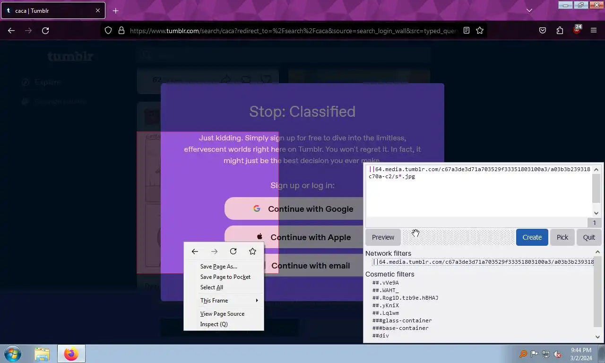Click the Reload icon in the context menu
This screenshot has width=605, height=363.
click(233, 251)
